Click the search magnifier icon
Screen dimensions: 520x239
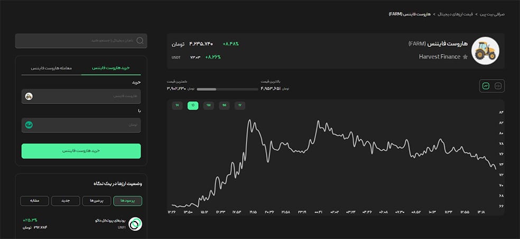[140, 41]
